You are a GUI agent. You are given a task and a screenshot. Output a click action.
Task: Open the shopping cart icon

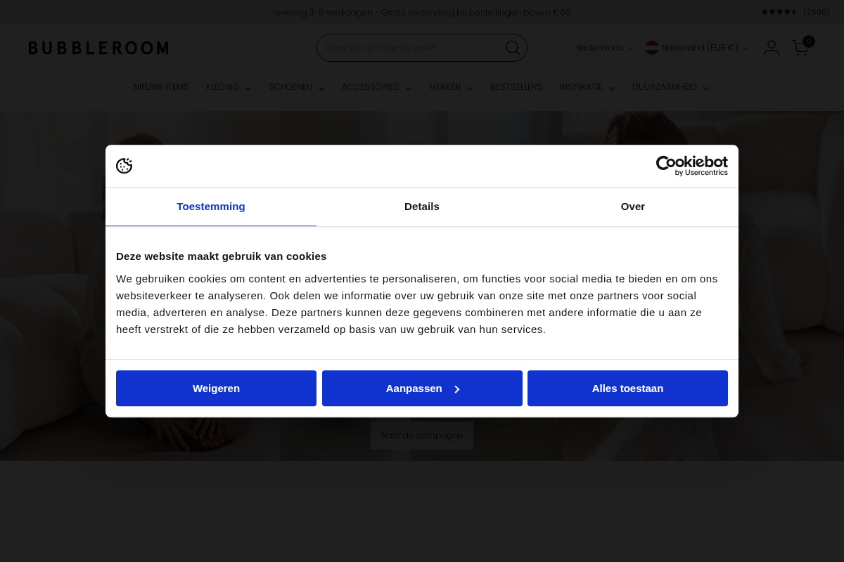800,48
